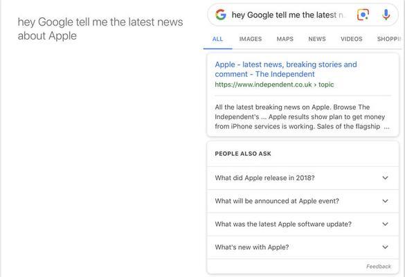Expand "What was the latest Apple software update?"
405x277 pixels.
click(x=303, y=224)
